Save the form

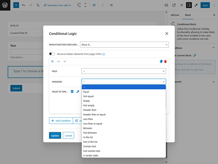tap(205, 5)
